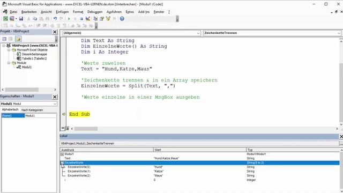This screenshot has height=193, width=343.
Task: Click the yellow execution arrow beside End Sub
Action: click(x=64, y=114)
